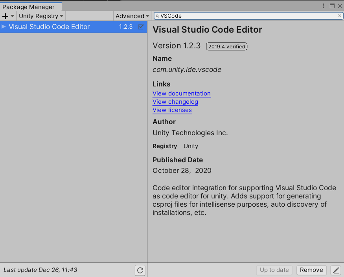Click the installed checkmark icon beside 1.2.3
Viewport: 344px width, 277px height.
pyautogui.click(x=141, y=27)
